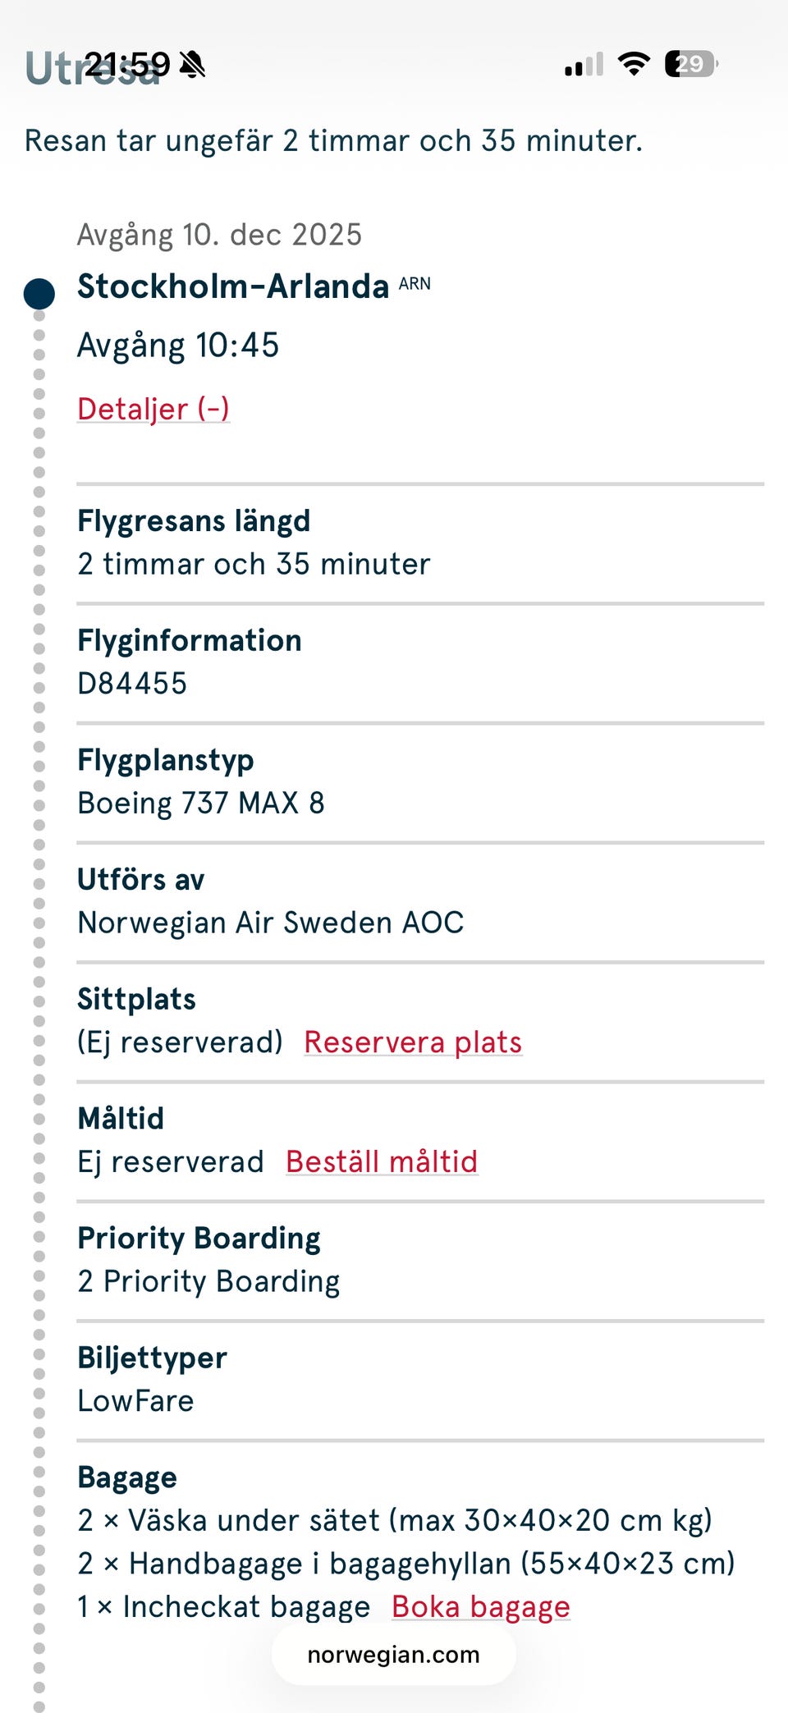Open the Reservera plats link

[413, 1042]
